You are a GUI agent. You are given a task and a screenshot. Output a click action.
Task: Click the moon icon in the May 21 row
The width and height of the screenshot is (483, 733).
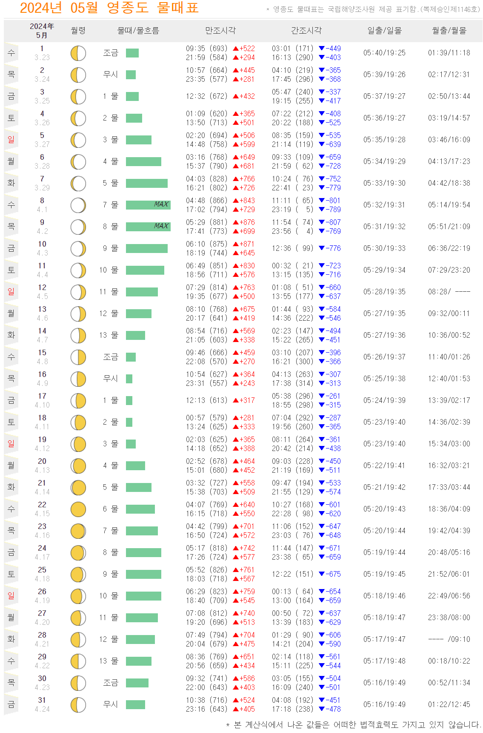click(78, 488)
